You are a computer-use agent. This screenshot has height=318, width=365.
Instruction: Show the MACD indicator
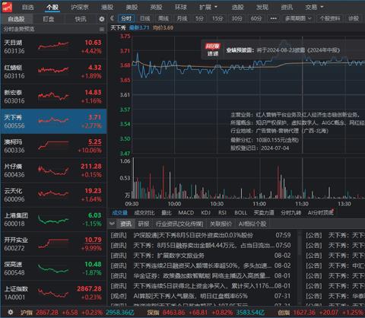coord(186,213)
